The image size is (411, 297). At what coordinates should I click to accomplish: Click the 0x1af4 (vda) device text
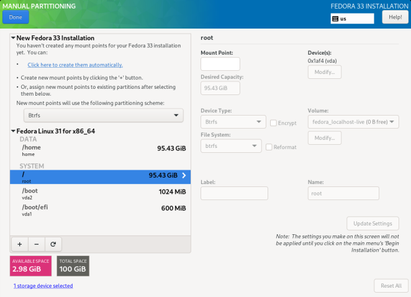click(x=322, y=61)
